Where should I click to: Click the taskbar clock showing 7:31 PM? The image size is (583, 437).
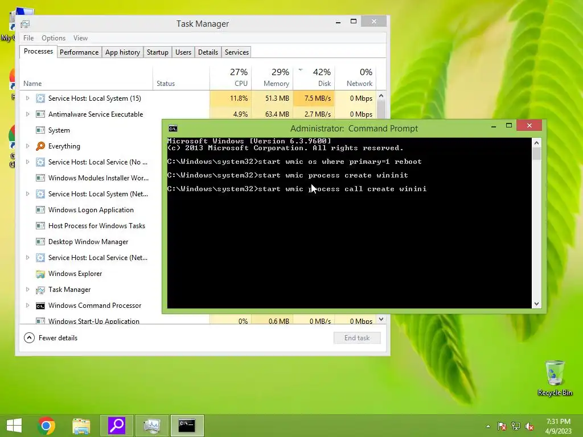click(558, 426)
